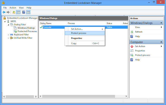Viewport: 166px width, 105px height.
Task: Click the red Set Action icon
Action: pyautogui.click(x=132, y=46)
